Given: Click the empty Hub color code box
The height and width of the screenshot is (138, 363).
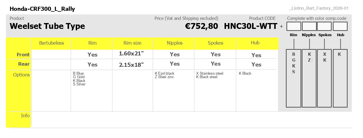Looking at the screenshot, I should 340,26.
